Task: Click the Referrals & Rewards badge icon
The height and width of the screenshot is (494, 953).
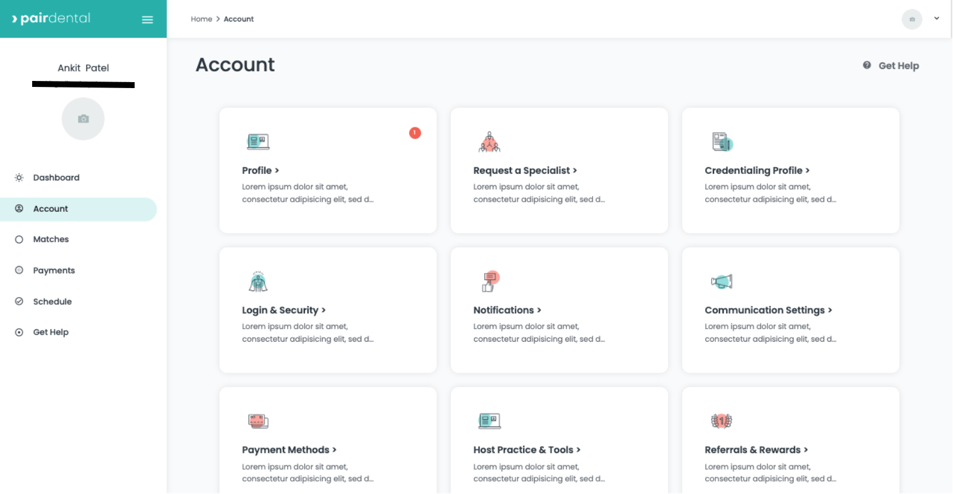Action: click(x=721, y=421)
